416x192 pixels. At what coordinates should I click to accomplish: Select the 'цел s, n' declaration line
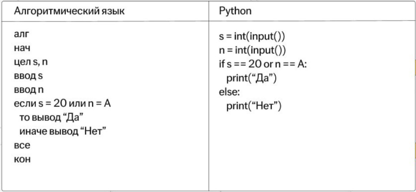31,63
